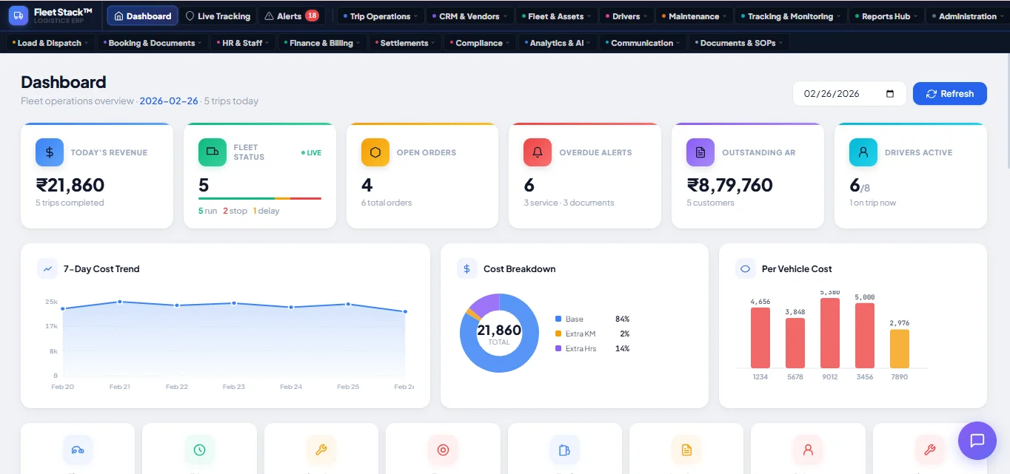This screenshot has width=1010, height=474.
Task: Expand the Settlements menu
Action: tap(404, 43)
